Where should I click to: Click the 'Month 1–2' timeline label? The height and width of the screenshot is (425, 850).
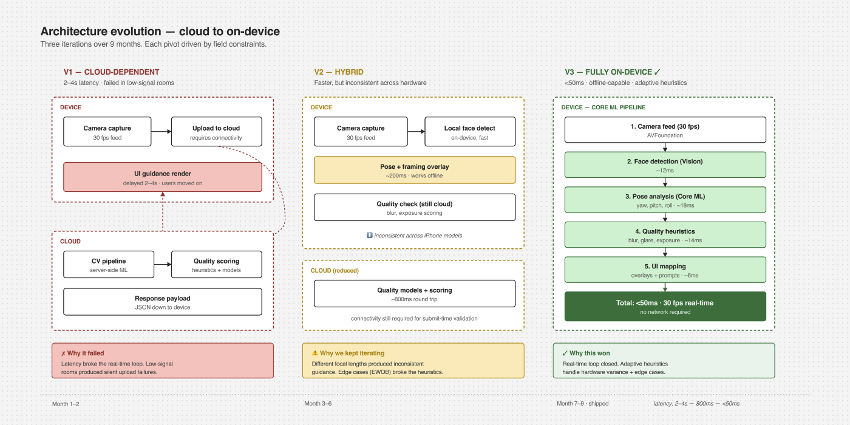click(66, 404)
